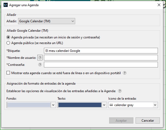
Task: Click help icon next to Contraseña
Action: (x=40, y=64)
